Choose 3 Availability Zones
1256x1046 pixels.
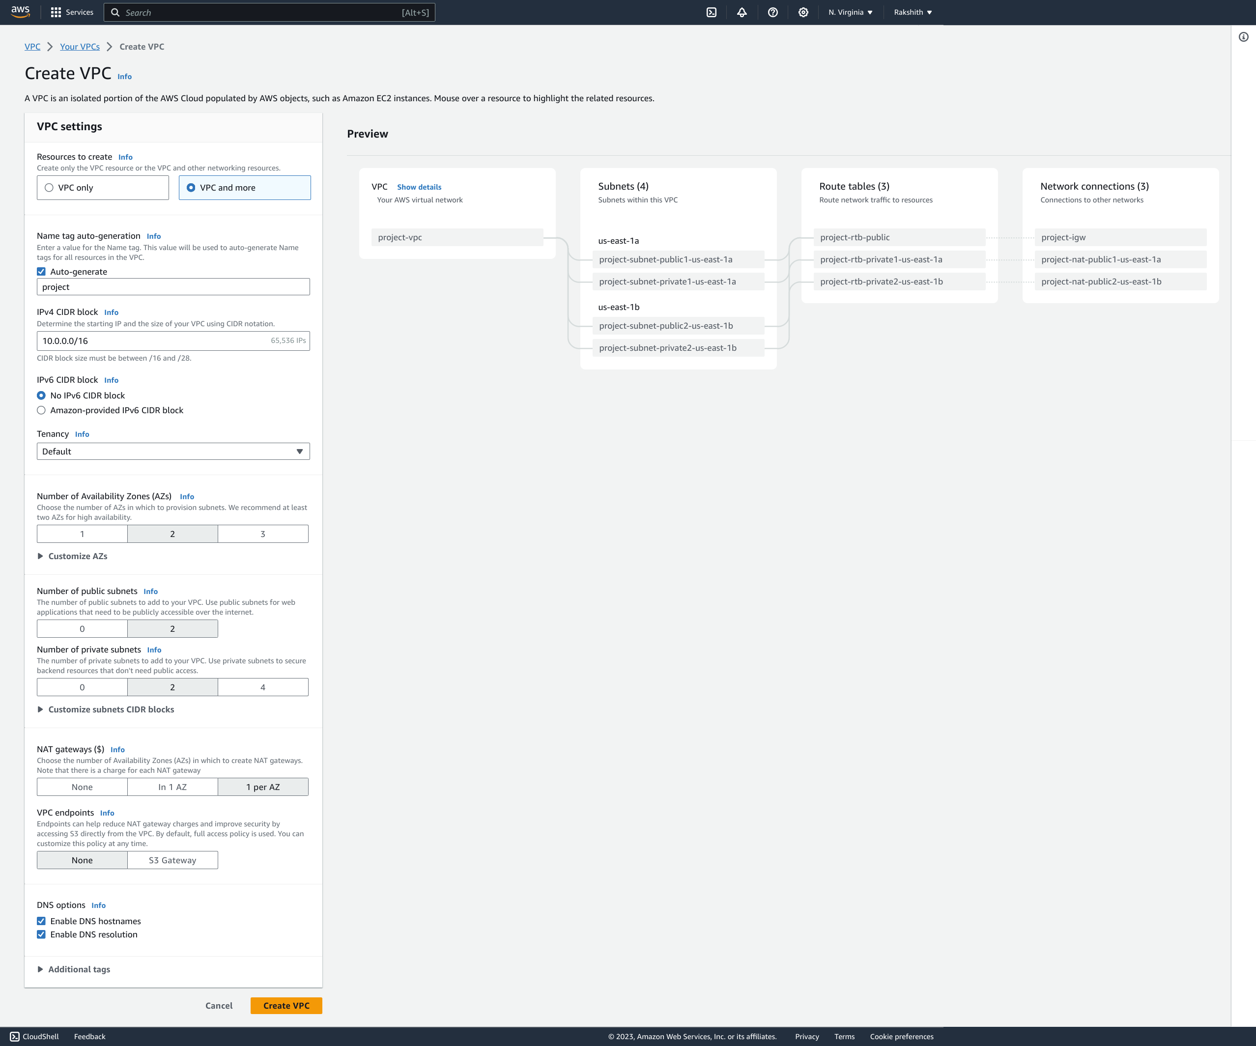263,534
